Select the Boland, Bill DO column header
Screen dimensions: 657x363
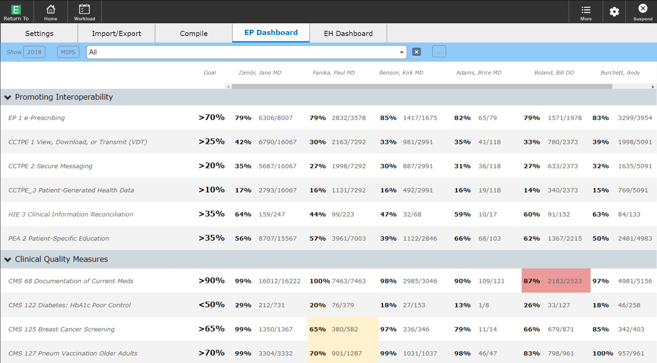[x=554, y=73]
